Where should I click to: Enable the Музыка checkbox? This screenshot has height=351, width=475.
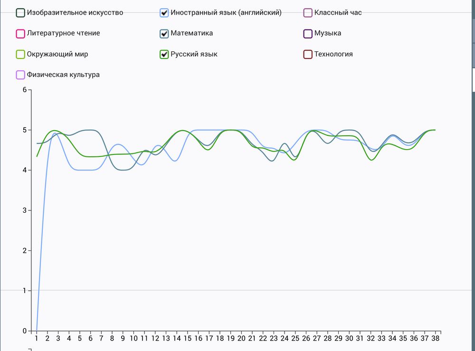point(308,34)
